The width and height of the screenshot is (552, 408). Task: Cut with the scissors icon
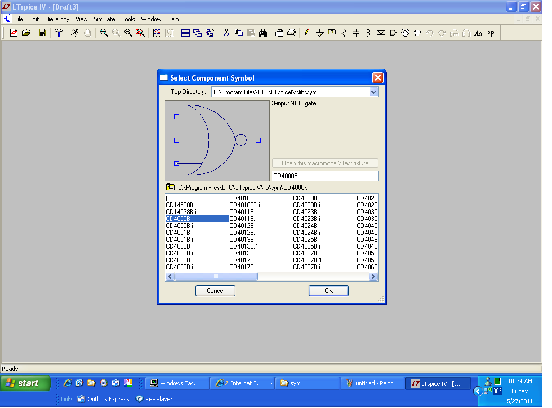(226, 33)
